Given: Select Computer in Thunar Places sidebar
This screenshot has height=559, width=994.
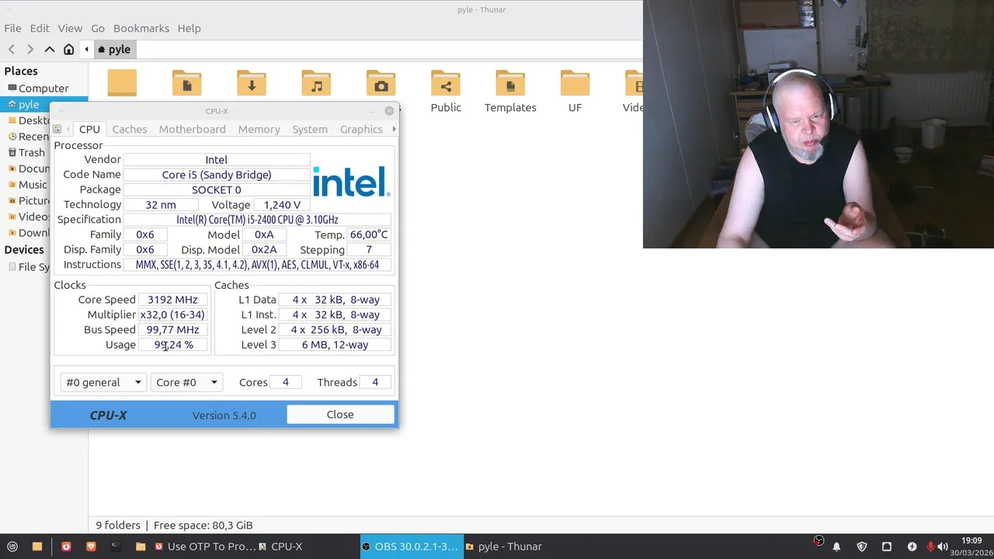Looking at the screenshot, I should (43, 89).
